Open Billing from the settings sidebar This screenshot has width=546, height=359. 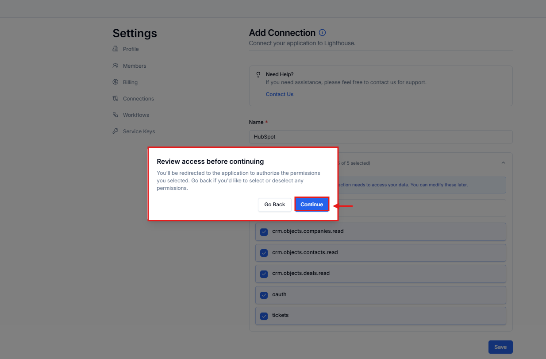click(x=130, y=82)
